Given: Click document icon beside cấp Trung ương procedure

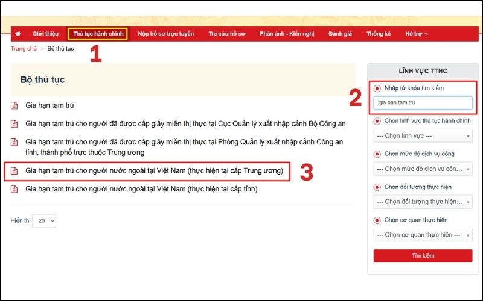Looking at the screenshot, I should pyautogui.click(x=14, y=172).
